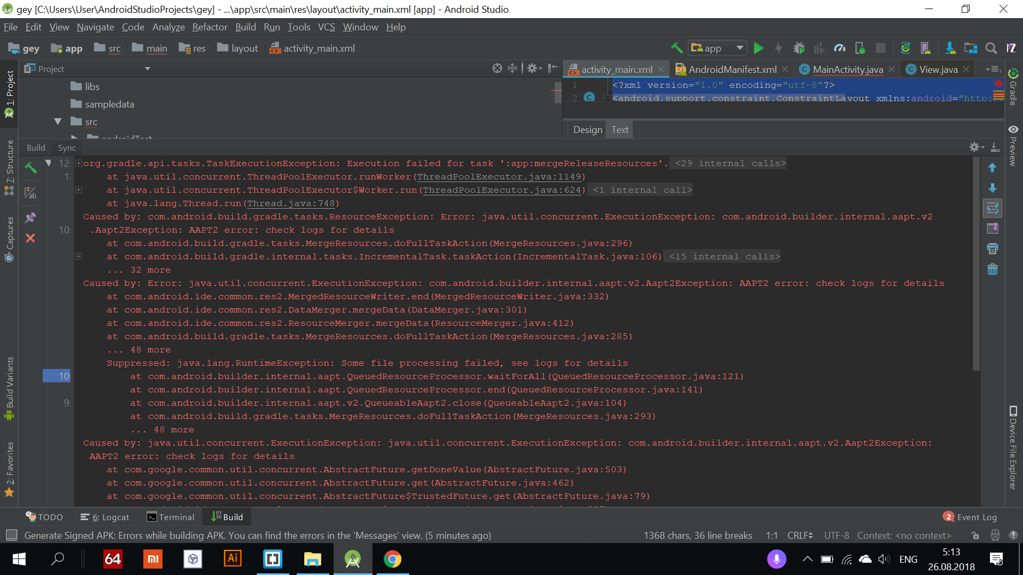Viewport: 1023px width, 575px height.
Task: Open the VCS menu
Action: [326, 27]
